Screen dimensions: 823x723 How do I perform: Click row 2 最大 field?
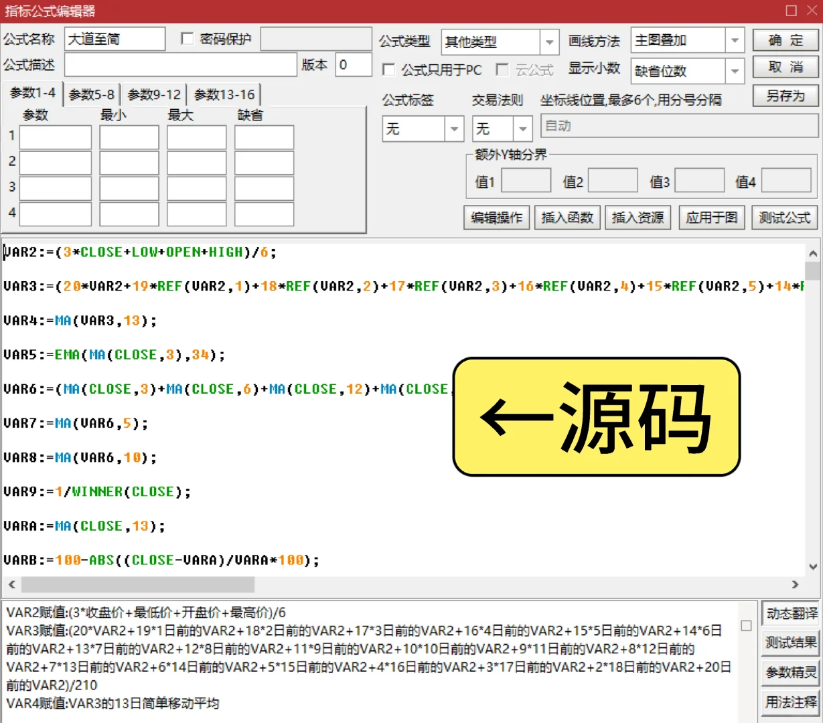point(197,163)
